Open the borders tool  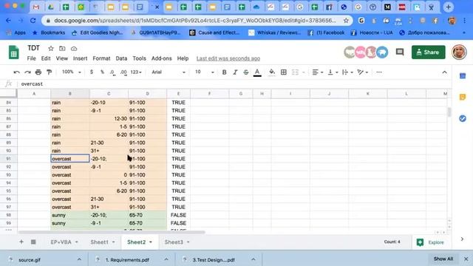(x=284, y=72)
